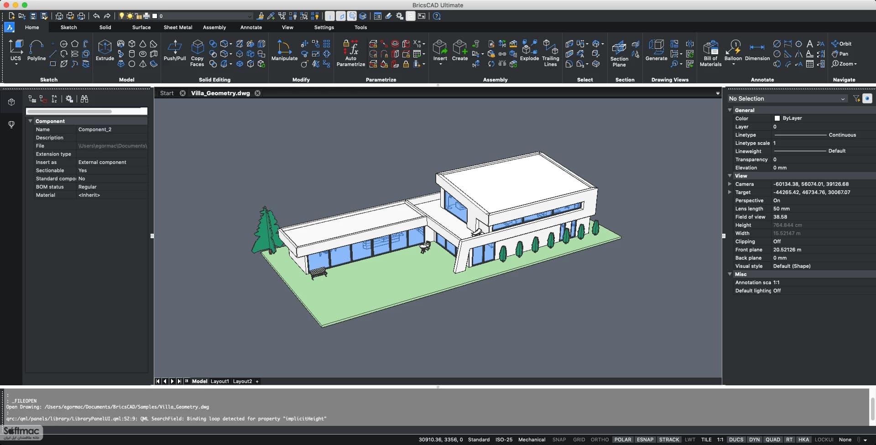The width and height of the screenshot is (876, 445).
Task: Toggle DYN dynamic input
Action: 754,440
